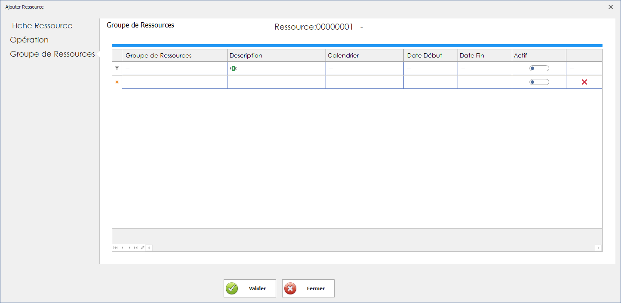Viewport: 621px width, 303px height.
Task: Click the new-row asterisk indicator
Action: (x=116, y=82)
